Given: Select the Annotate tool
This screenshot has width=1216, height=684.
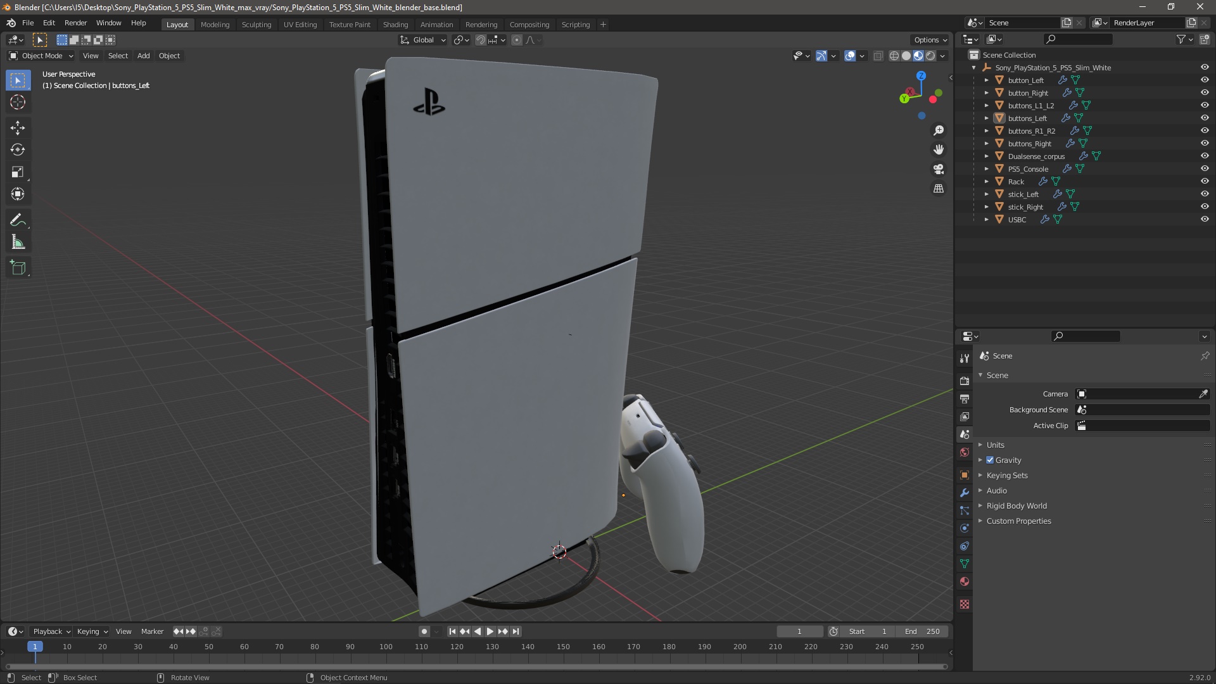Looking at the screenshot, I should click(x=18, y=220).
